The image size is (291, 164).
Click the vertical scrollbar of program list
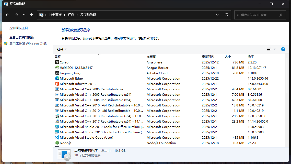click(287, 77)
